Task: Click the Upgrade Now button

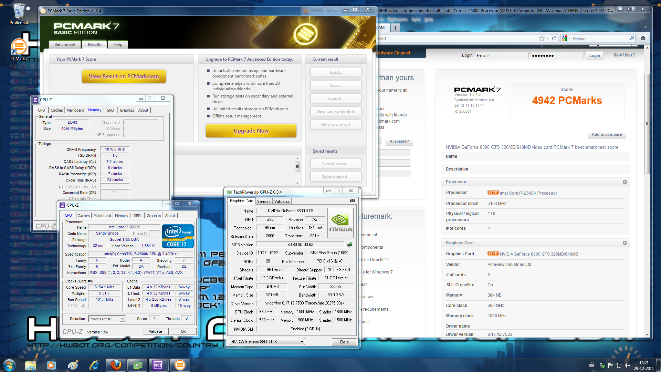Action: [x=251, y=131]
